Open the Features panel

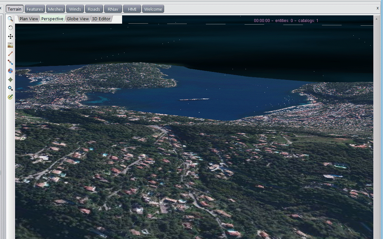[35, 9]
